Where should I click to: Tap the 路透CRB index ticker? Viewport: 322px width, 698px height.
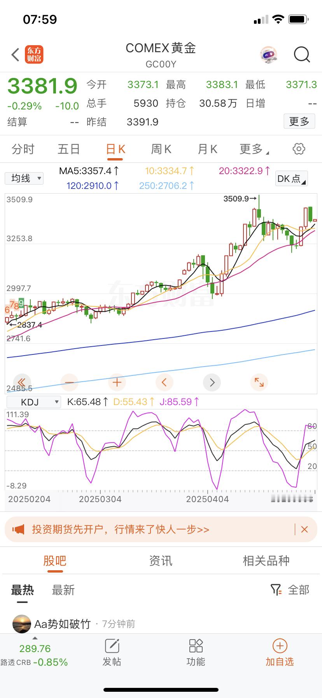(x=34, y=656)
